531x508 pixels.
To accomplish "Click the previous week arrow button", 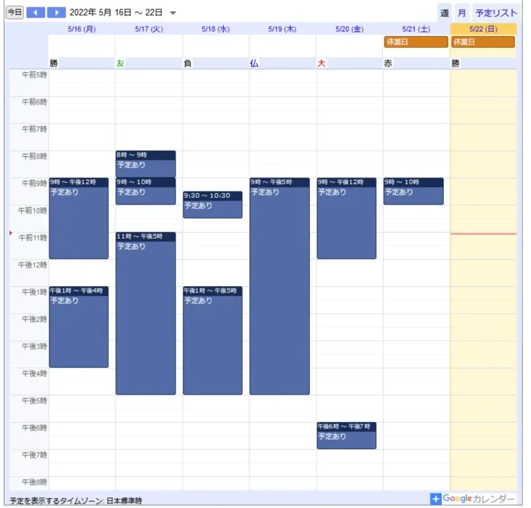I will click(35, 13).
